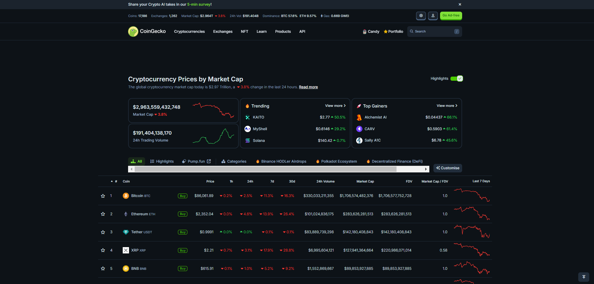
Task: Expand Trending View more chevron
Action: (344, 106)
